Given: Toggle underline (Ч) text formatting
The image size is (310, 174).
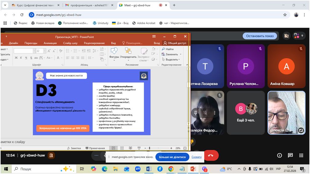Looking at the screenshot, I should pyautogui.click(x=26, y=58).
